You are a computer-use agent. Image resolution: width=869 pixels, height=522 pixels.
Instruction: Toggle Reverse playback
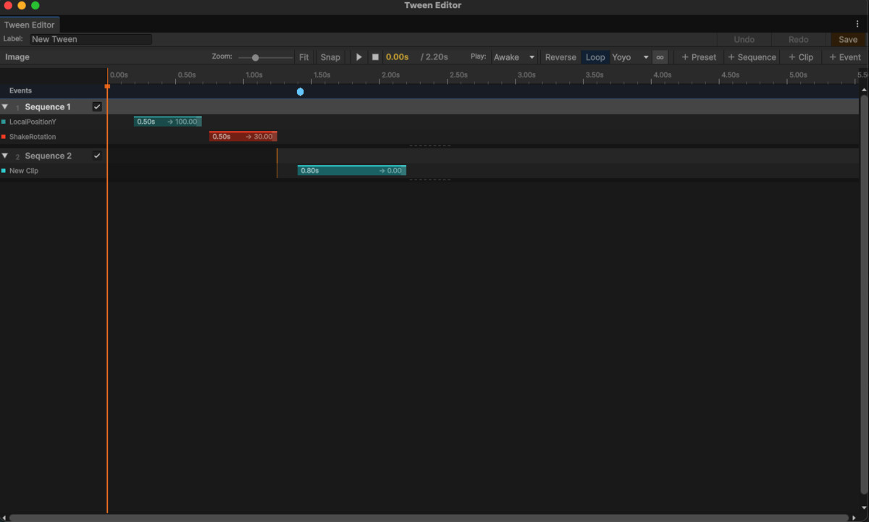(561, 57)
